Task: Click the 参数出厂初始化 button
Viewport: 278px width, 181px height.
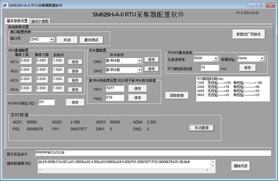Action: click(x=249, y=34)
